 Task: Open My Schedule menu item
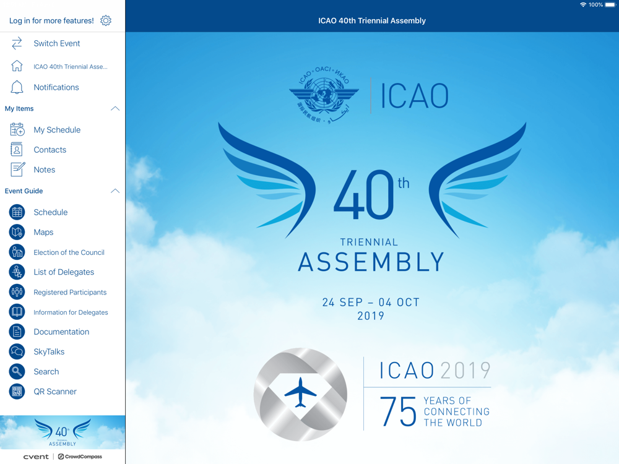(57, 130)
